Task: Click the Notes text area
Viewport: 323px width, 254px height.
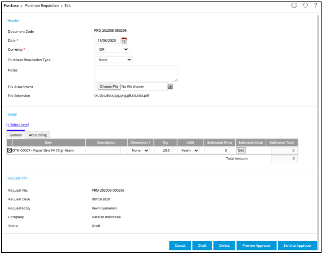Action: pos(136,74)
